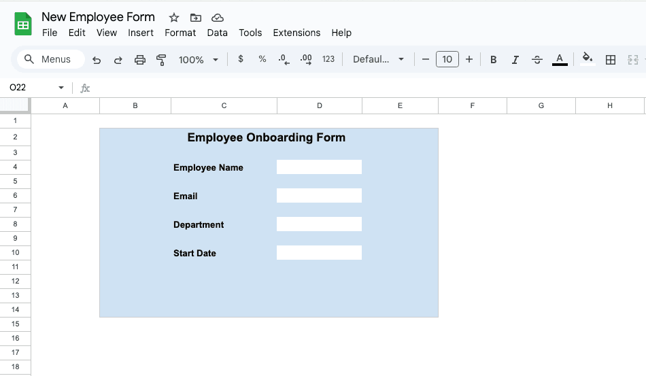Open more number formats (123)
The width and height of the screenshot is (646, 376).
tap(328, 59)
